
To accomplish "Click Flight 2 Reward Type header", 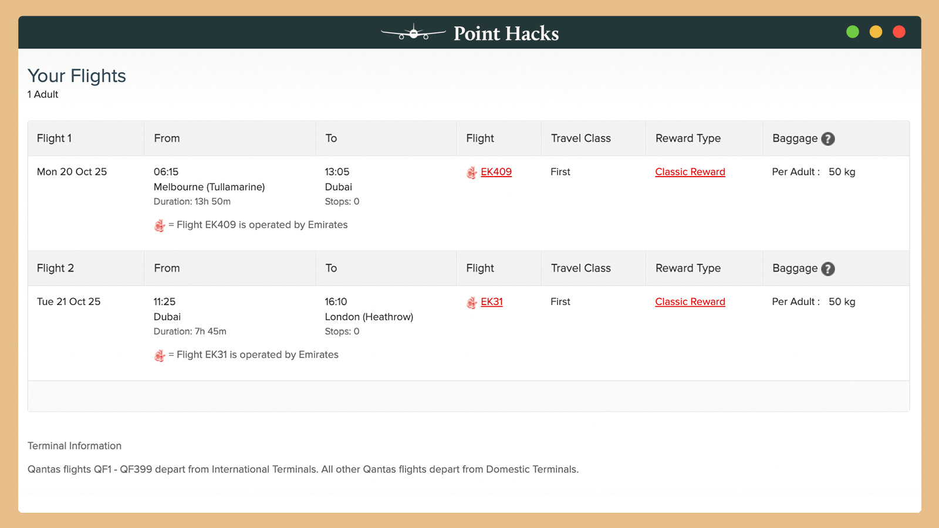I will pos(704,268).
